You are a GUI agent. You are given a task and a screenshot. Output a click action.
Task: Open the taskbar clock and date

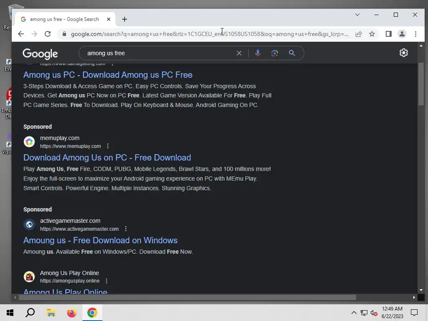[x=392, y=313]
